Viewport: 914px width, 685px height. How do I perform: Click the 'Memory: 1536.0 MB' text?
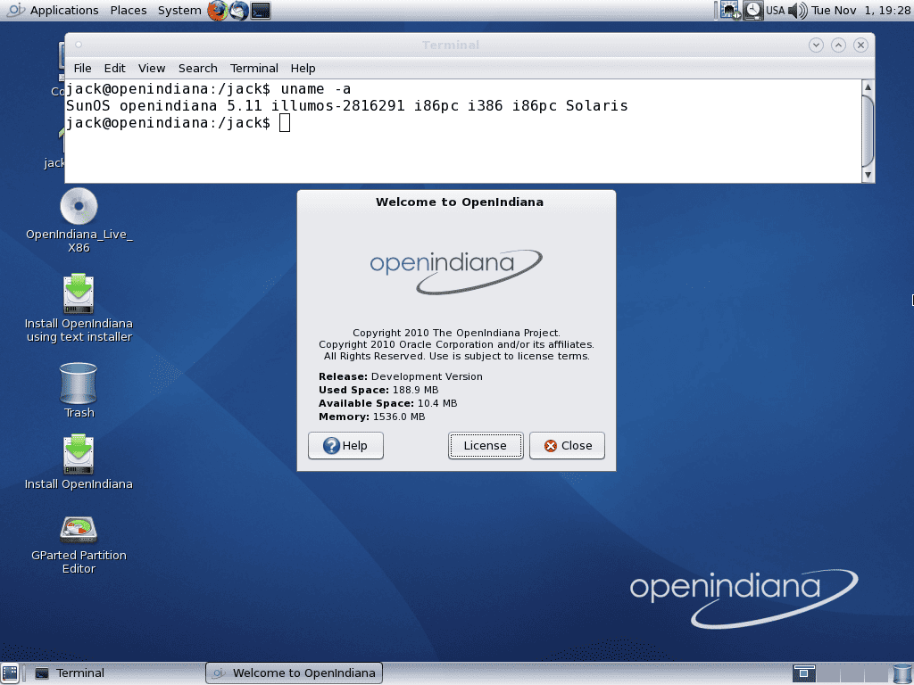point(372,417)
